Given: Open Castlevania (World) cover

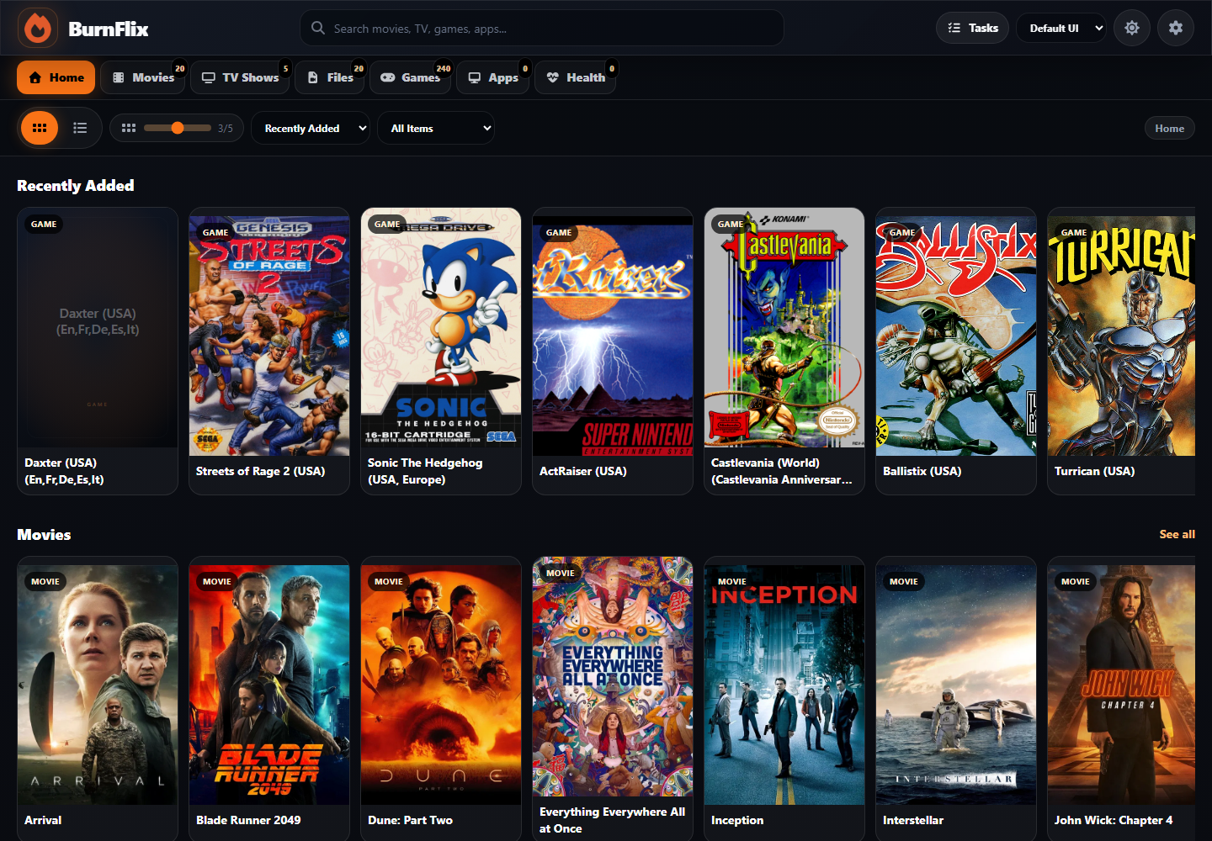Looking at the screenshot, I should point(784,327).
